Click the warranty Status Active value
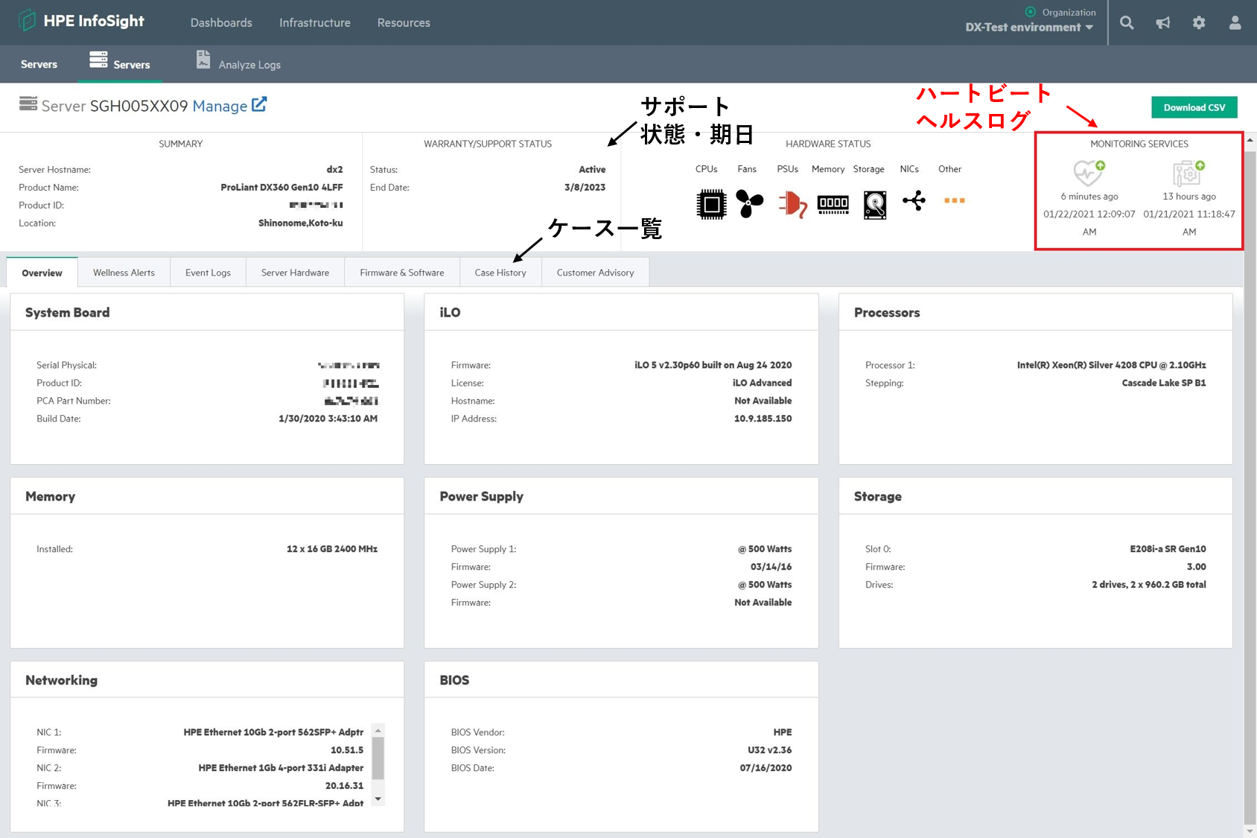 click(592, 170)
